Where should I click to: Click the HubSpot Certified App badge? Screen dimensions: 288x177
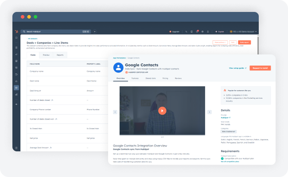coord(136,72)
